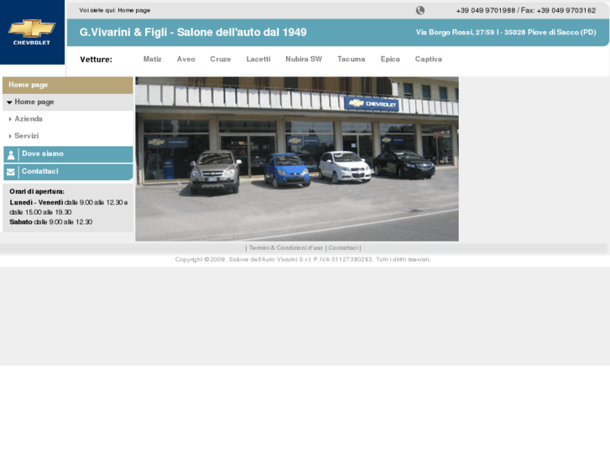Image resolution: width=610 pixels, height=457 pixels.
Task: Open the Dove siamo button
Action: (68, 154)
